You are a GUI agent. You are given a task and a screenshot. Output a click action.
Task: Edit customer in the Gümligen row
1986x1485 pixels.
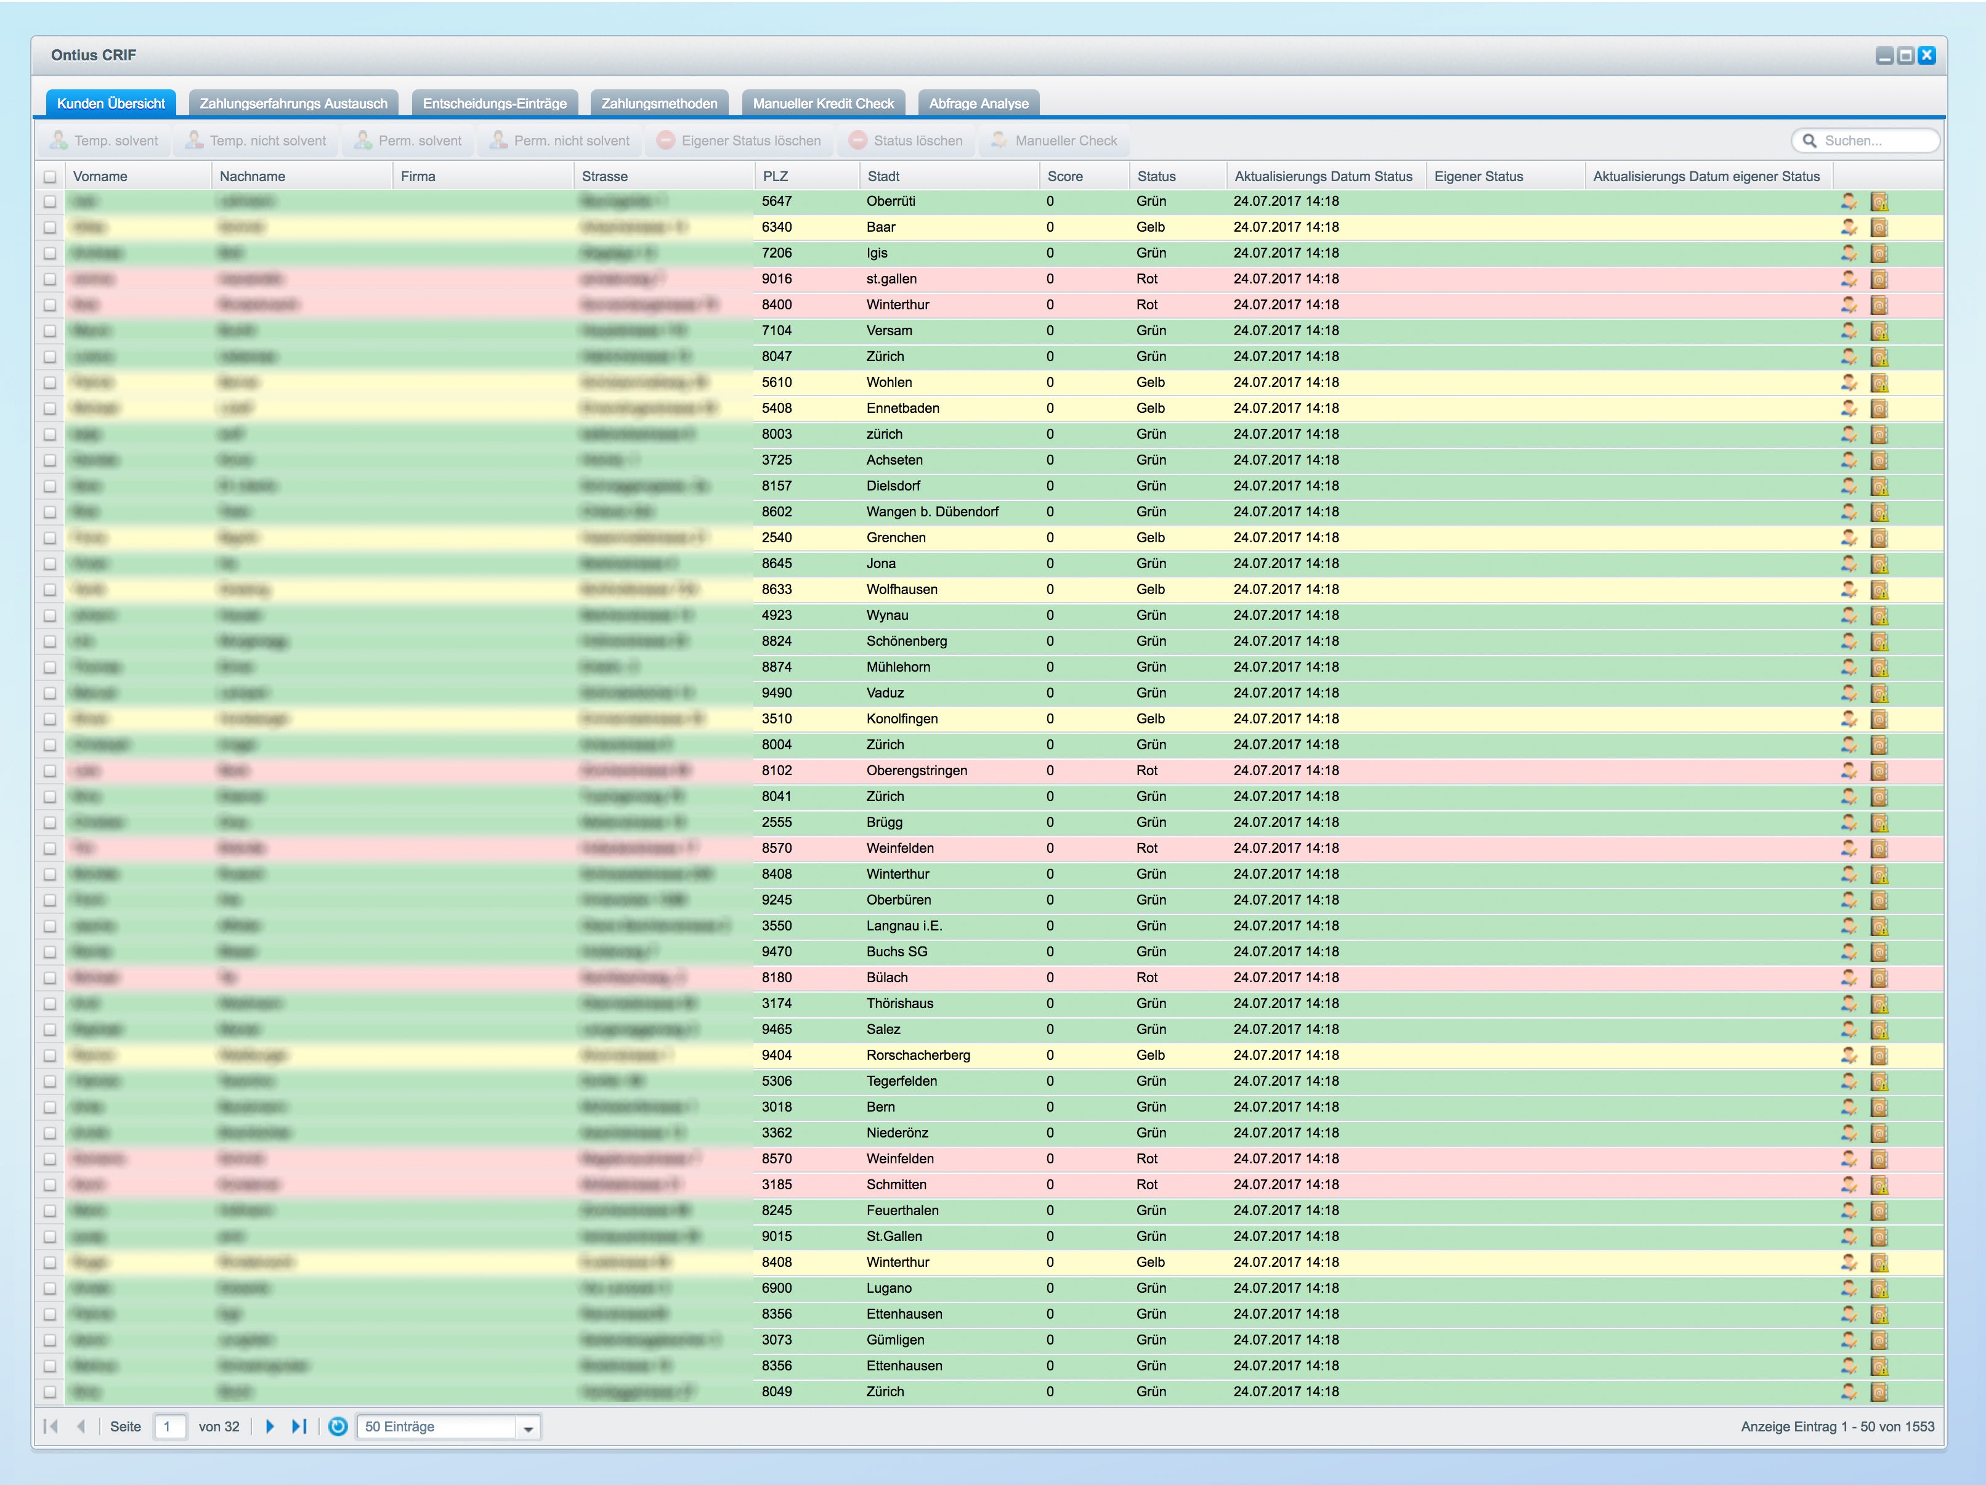tap(1848, 1340)
